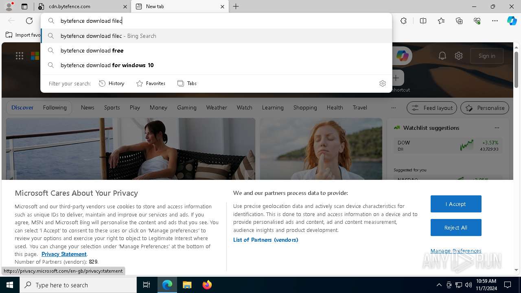Open the Travel category
This screenshot has height=293, width=521.
coord(360,107)
